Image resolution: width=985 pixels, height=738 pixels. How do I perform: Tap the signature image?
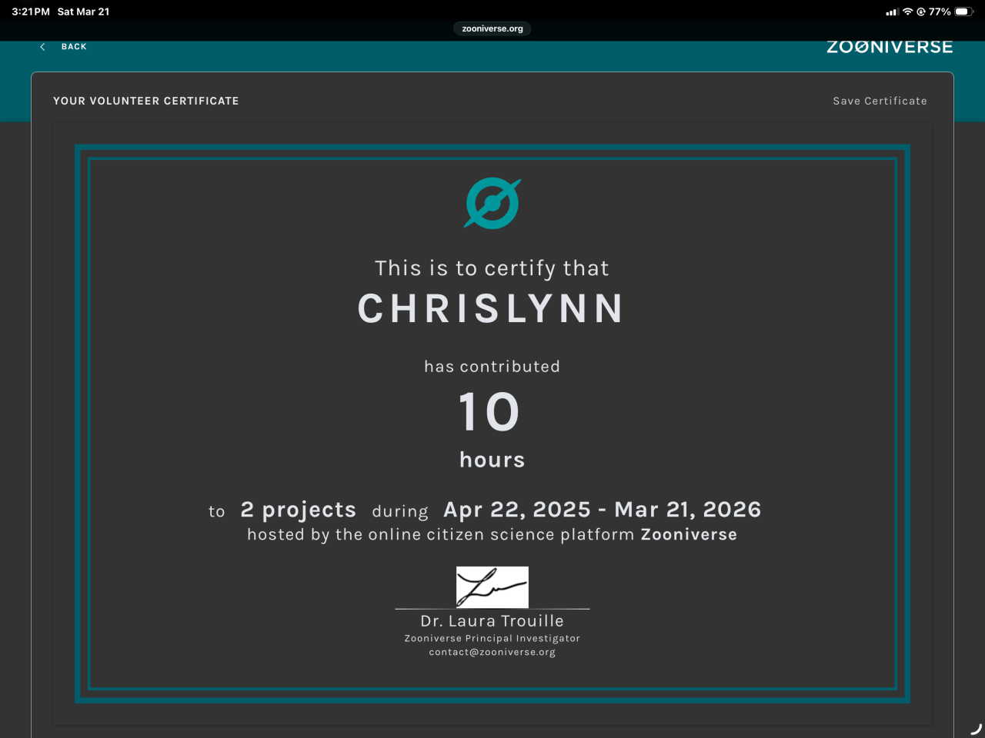click(x=492, y=587)
